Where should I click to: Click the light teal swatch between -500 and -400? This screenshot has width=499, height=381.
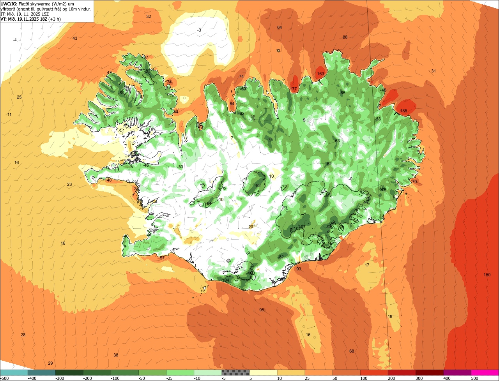click(14, 372)
